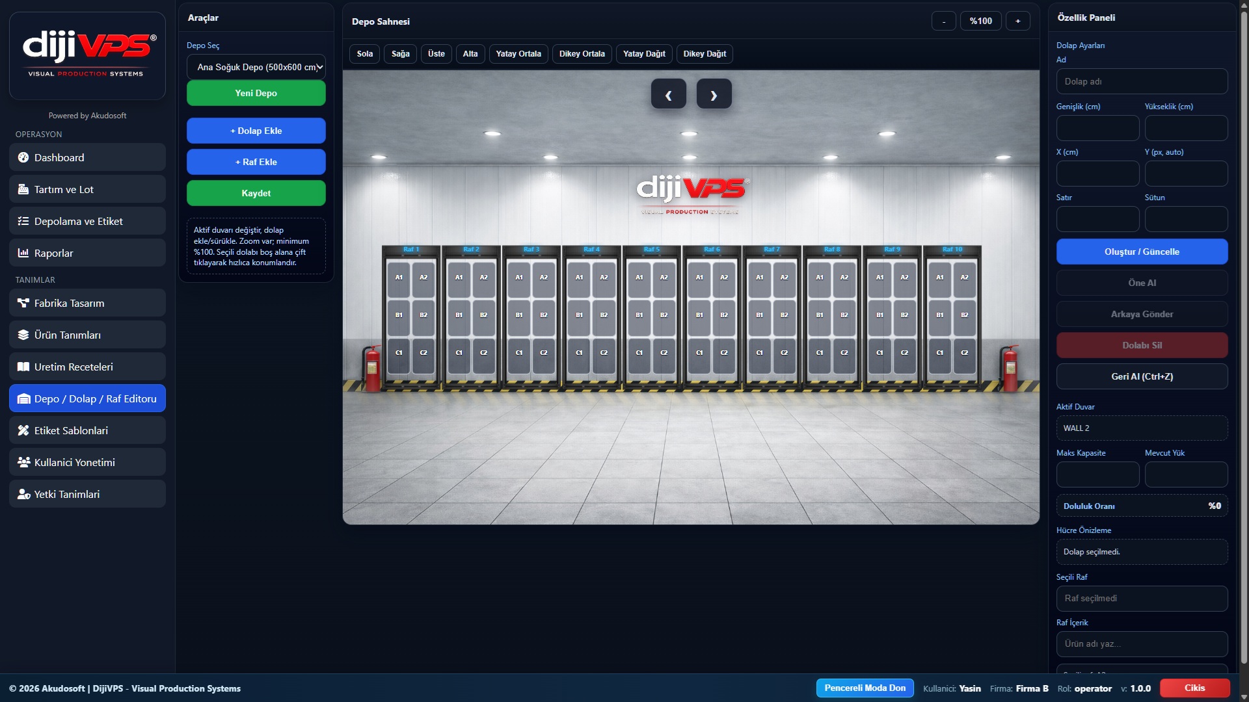Click Dikey Ortala alignment button

point(582,54)
